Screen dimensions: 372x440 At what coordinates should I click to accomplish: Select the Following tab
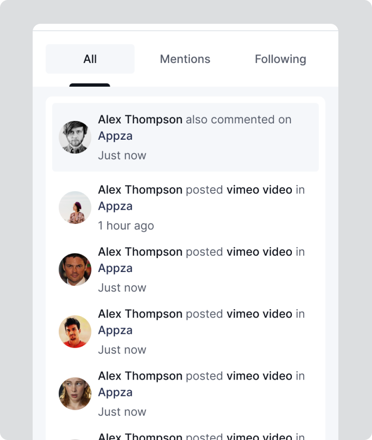[x=280, y=59]
